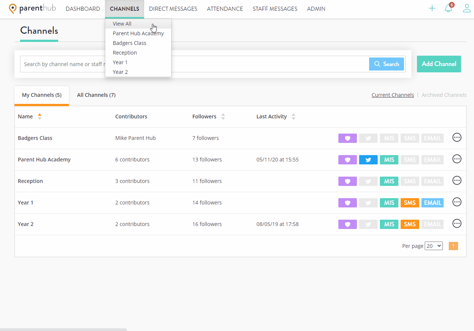This screenshot has width=474, height=331.
Task: Open the Per page dropdown
Action: point(434,246)
